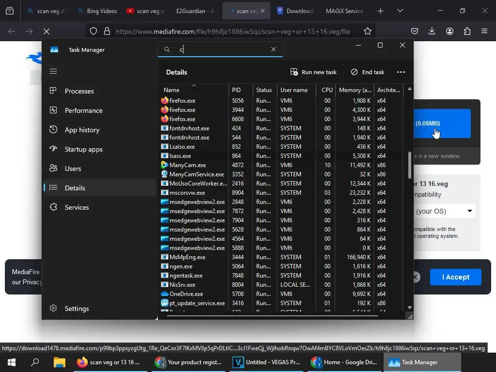Open the Processes page in Task Manager

[100, 91]
